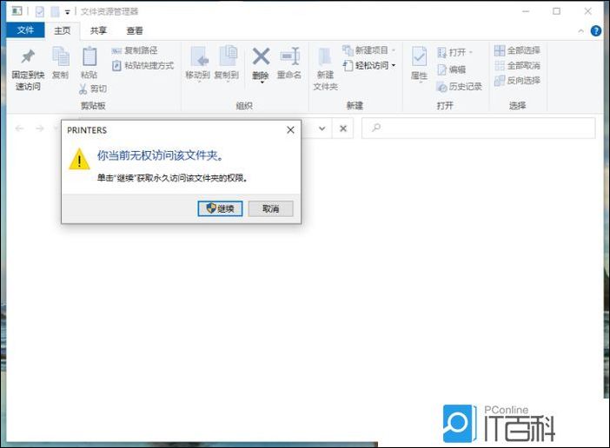Click the Cut scissors (剪切)
The height and width of the screenshot is (448, 610).
(93, 89)
